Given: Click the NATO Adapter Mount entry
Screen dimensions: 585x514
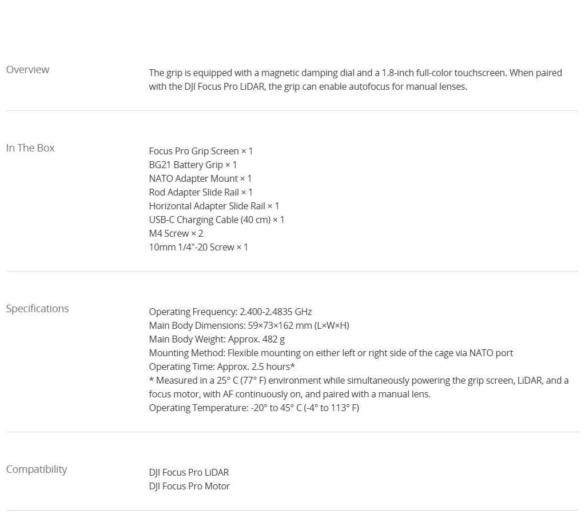Looking at the screenshot, I should [200, 178].
